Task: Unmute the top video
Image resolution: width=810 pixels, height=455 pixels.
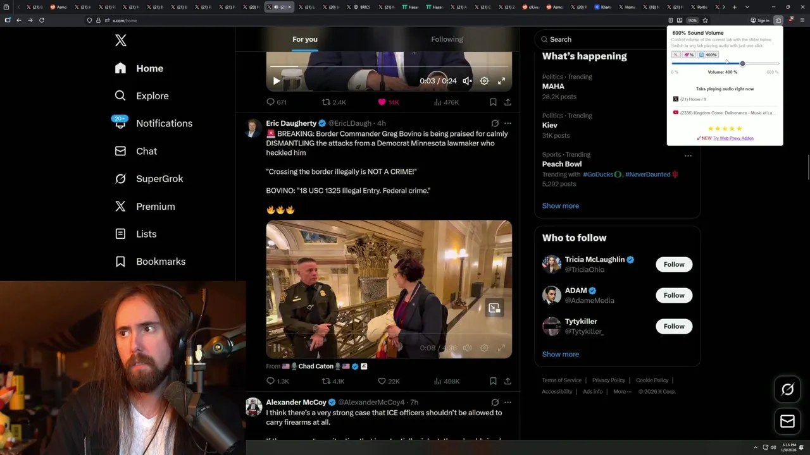Action: tap(467, 81)
